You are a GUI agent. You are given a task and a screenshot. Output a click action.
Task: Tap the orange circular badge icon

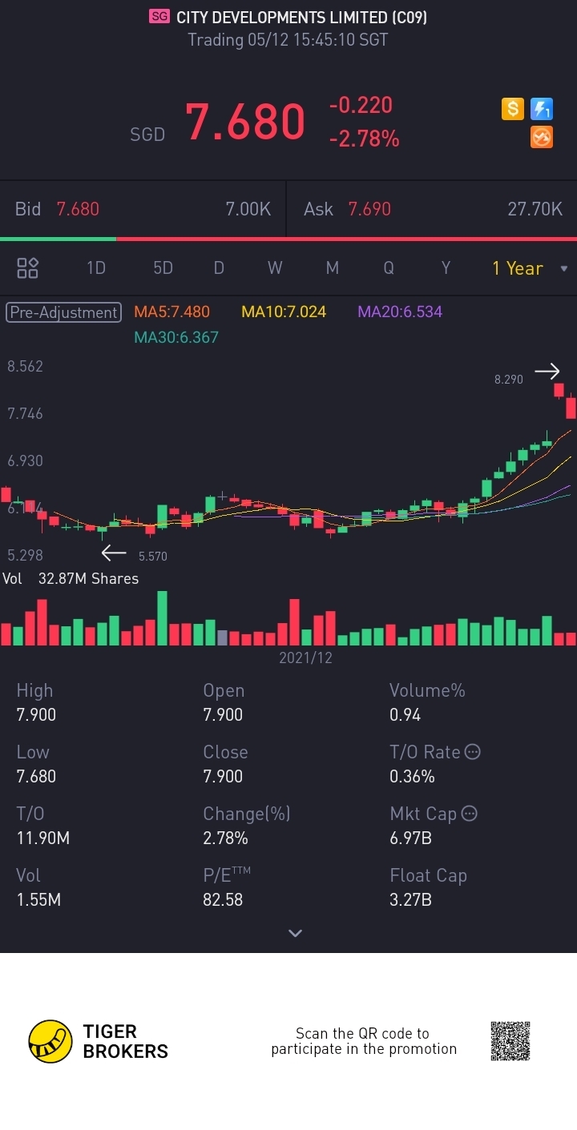[542, 138]
